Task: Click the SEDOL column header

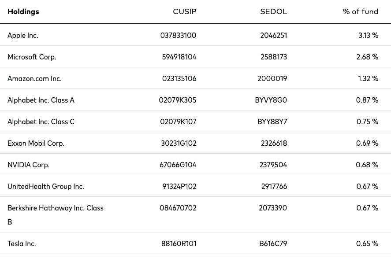Action: tap(274, 12)
